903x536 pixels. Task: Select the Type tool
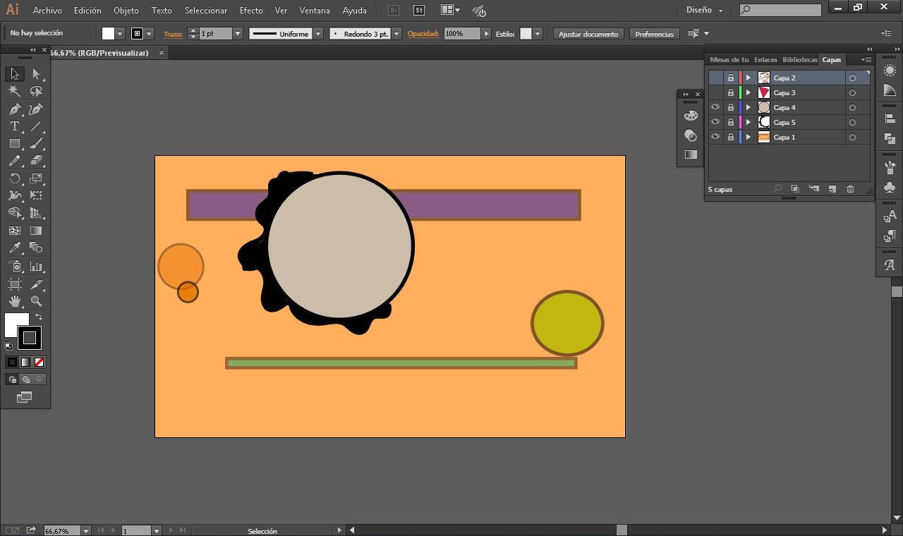click(x=15, y=126)
